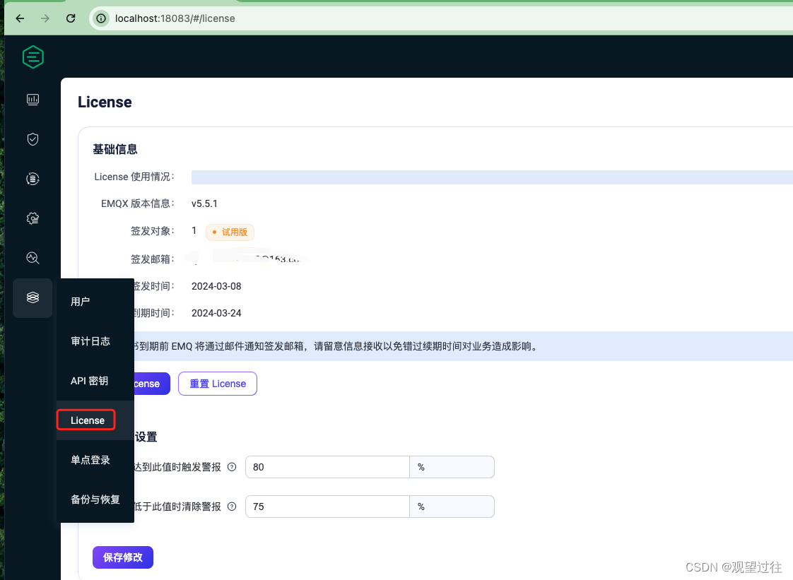The image size is (793, 580).
Task: Click the site info icon in address bar
Action: pos(101,18)
